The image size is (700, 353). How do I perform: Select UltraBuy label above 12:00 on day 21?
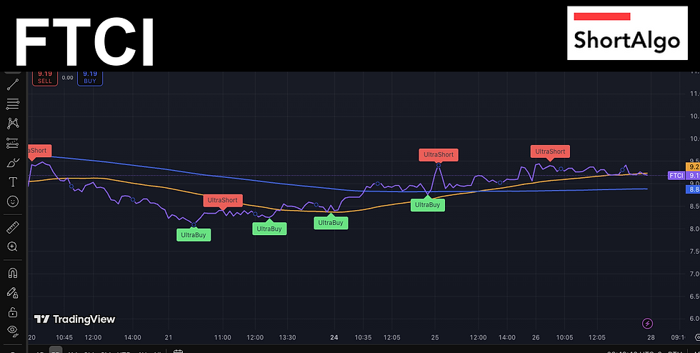(270, 229)
